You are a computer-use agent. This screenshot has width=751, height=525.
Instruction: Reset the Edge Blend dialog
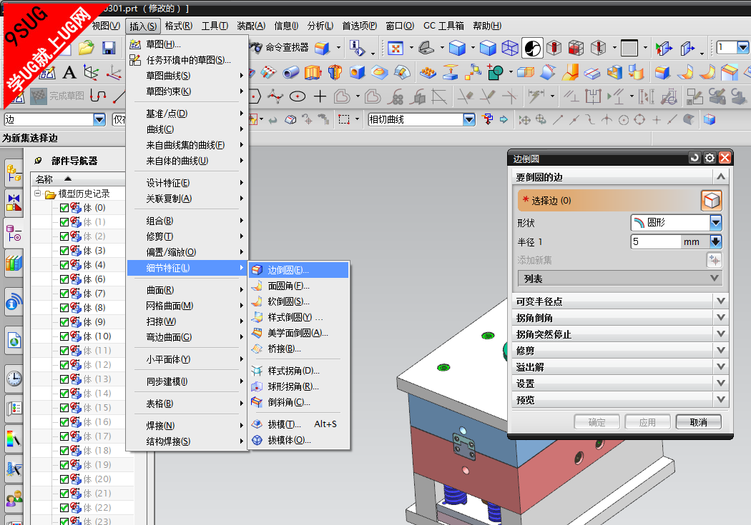click(x=694, y=158)
